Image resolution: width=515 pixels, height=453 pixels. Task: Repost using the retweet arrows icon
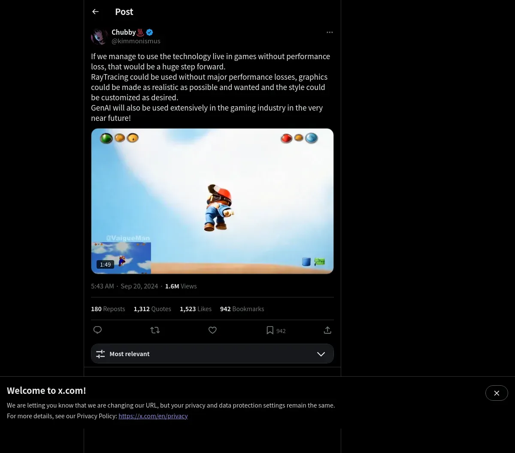click(155, 330)
